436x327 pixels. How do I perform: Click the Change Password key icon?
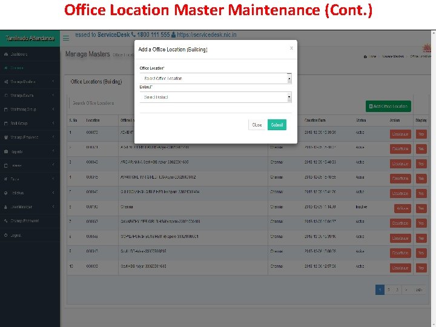pyautogui.click(x=6, y=221)
